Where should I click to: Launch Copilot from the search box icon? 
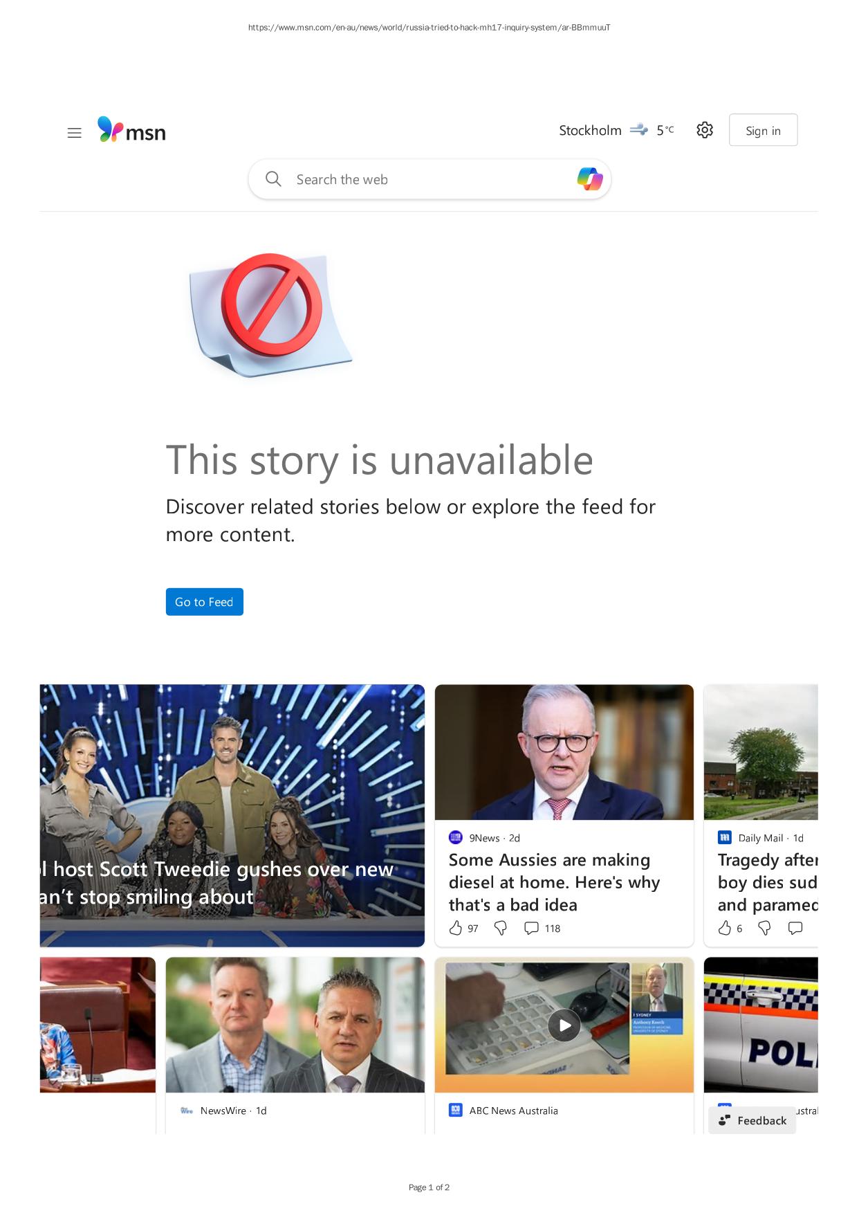pos(590,179)
